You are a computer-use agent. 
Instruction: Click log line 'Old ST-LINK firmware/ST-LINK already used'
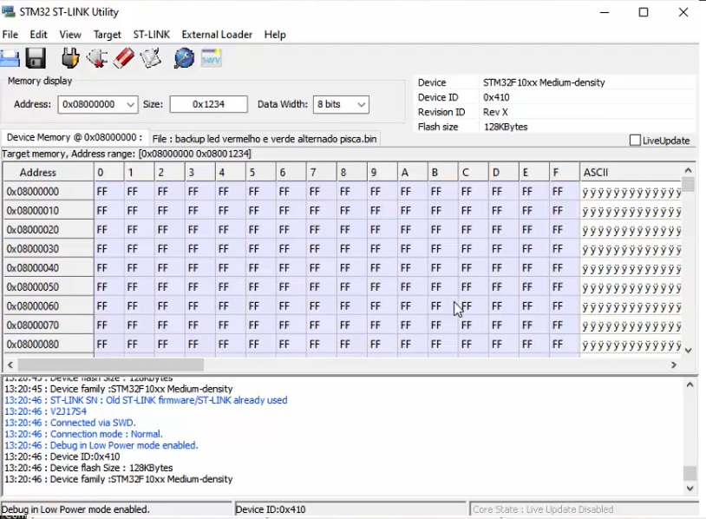pos(196,400)
